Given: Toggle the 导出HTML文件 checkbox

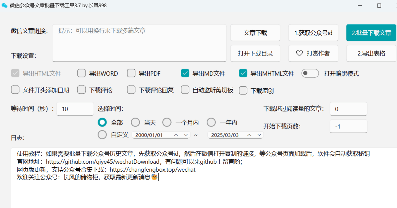Looking at the screenshot, I should tap(15, 73).
